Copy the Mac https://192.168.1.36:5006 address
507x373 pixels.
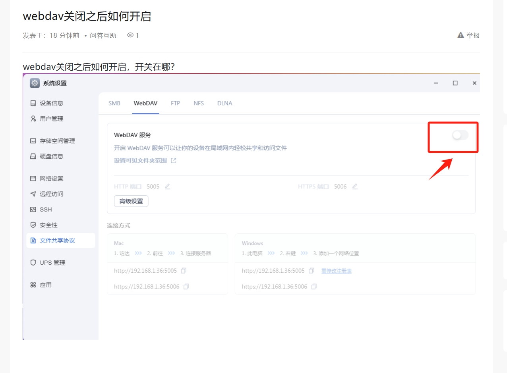coord(186,286)
